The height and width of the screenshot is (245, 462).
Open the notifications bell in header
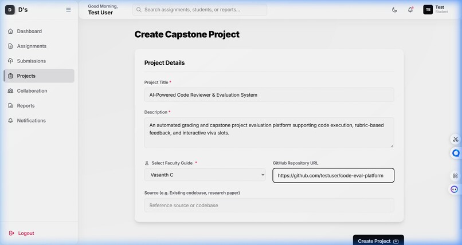[x=410, y=10]
